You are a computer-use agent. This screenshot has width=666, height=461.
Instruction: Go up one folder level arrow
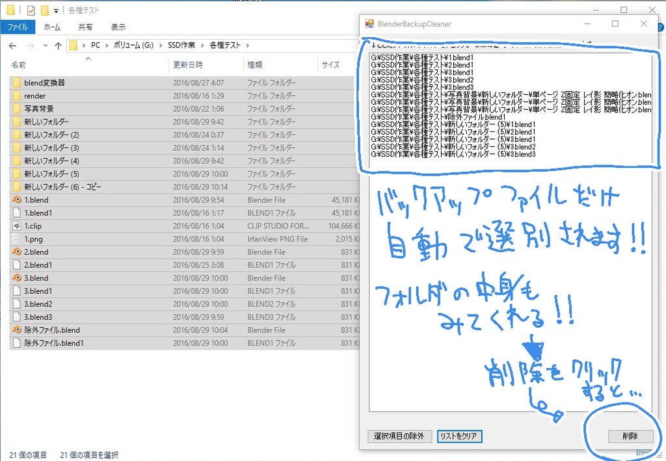pos(58,46)
